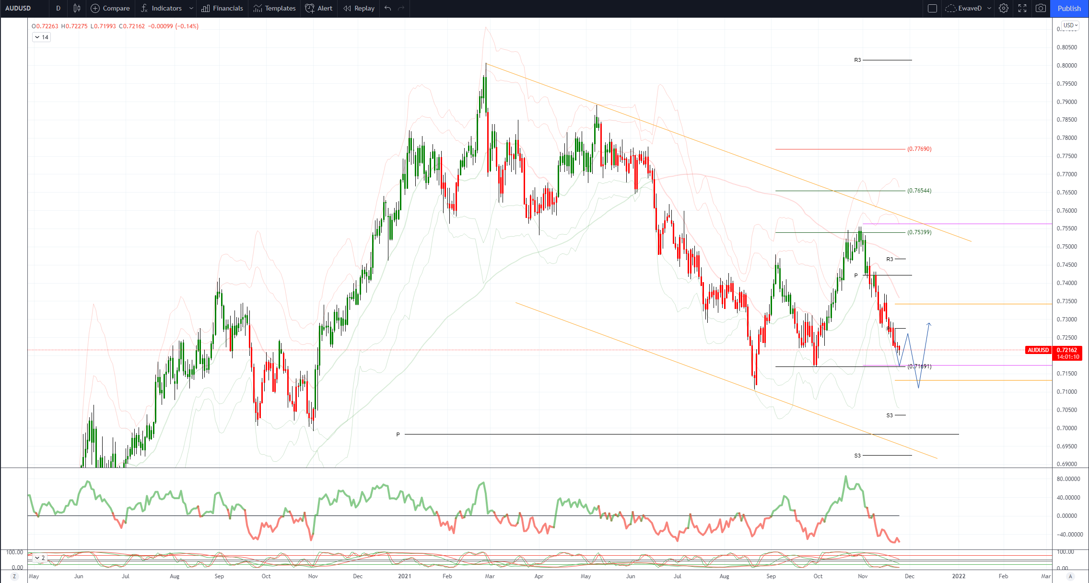
Task: Expand the collapsed 14 indicators legend
Action: 42,37
